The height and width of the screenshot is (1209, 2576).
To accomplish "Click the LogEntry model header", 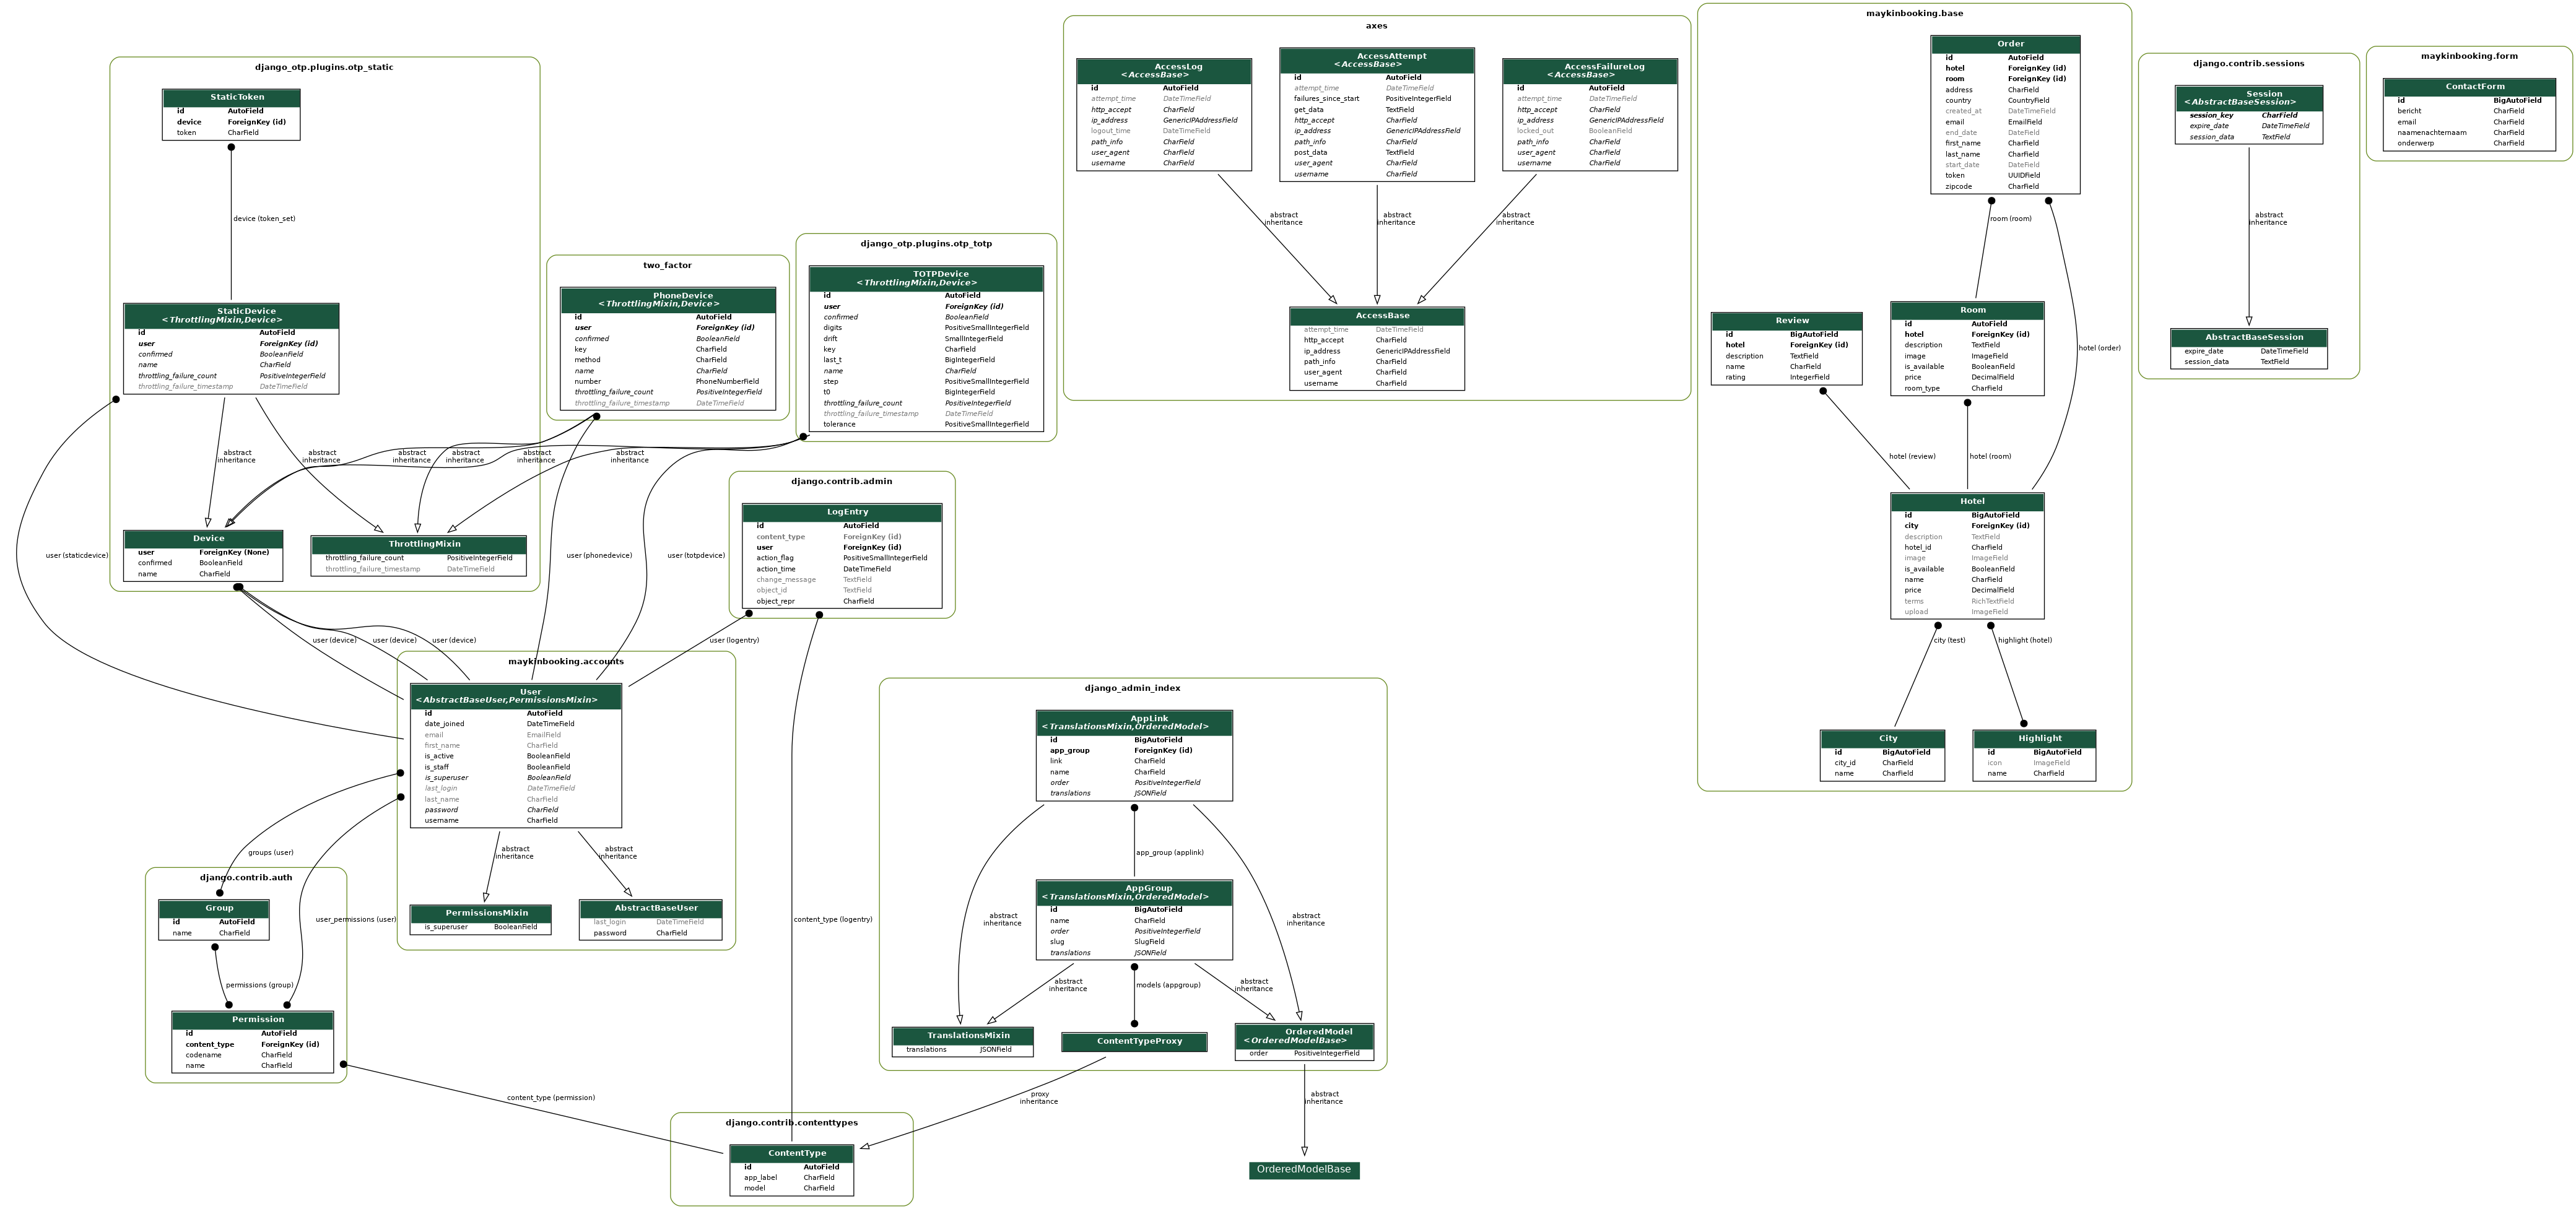I will point(842,513).
